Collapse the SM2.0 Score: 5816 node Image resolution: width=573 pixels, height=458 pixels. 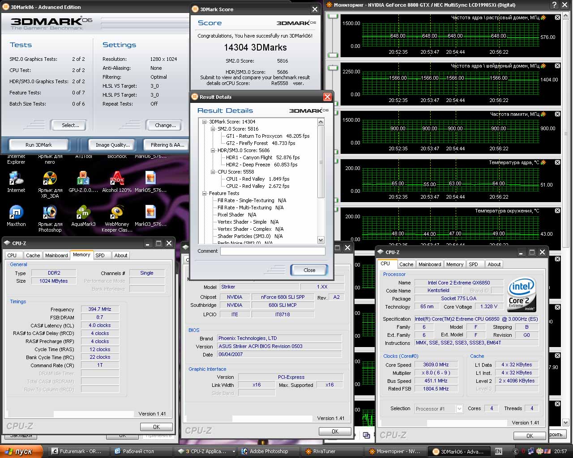point(213,129)
